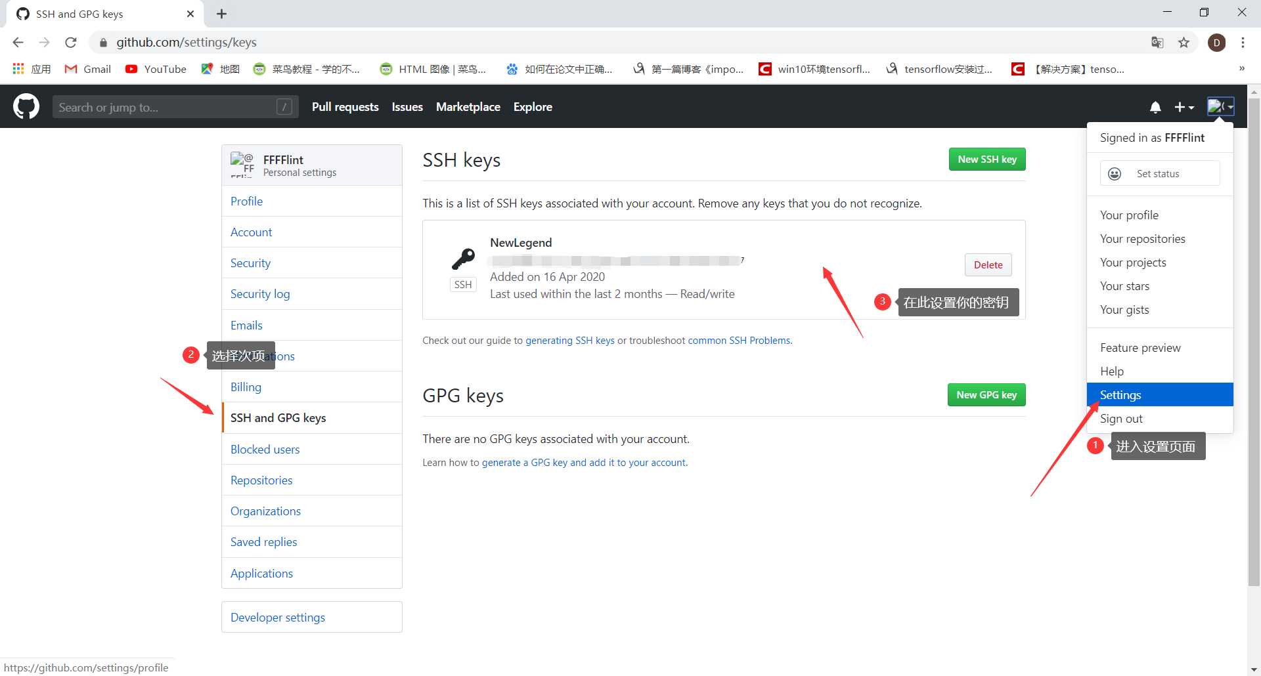Click the SSH key icon for NewLegend
This screenshot has height=676, width=1261.
tap(463, 259)
